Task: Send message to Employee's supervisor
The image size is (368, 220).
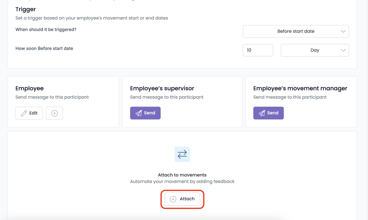Action: [x=145, y=113]
